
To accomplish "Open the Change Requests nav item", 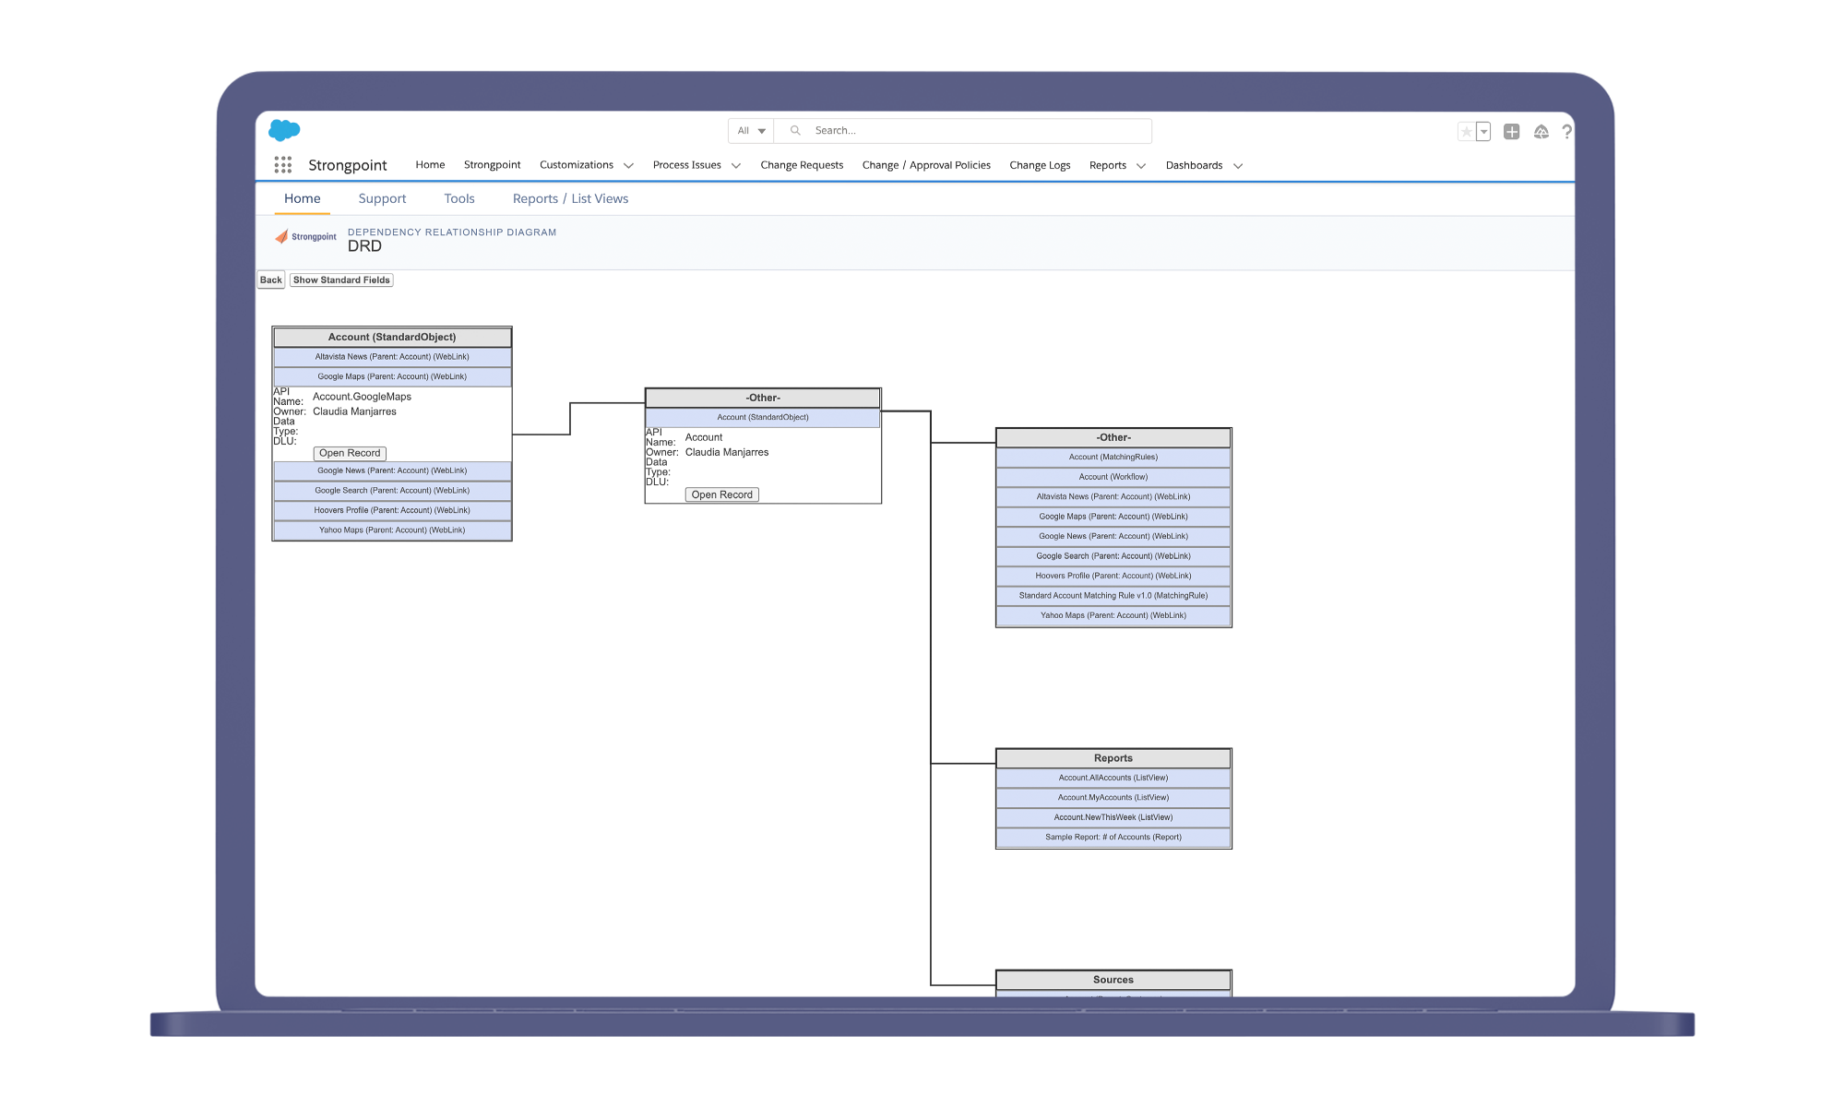I will (801, 165).
